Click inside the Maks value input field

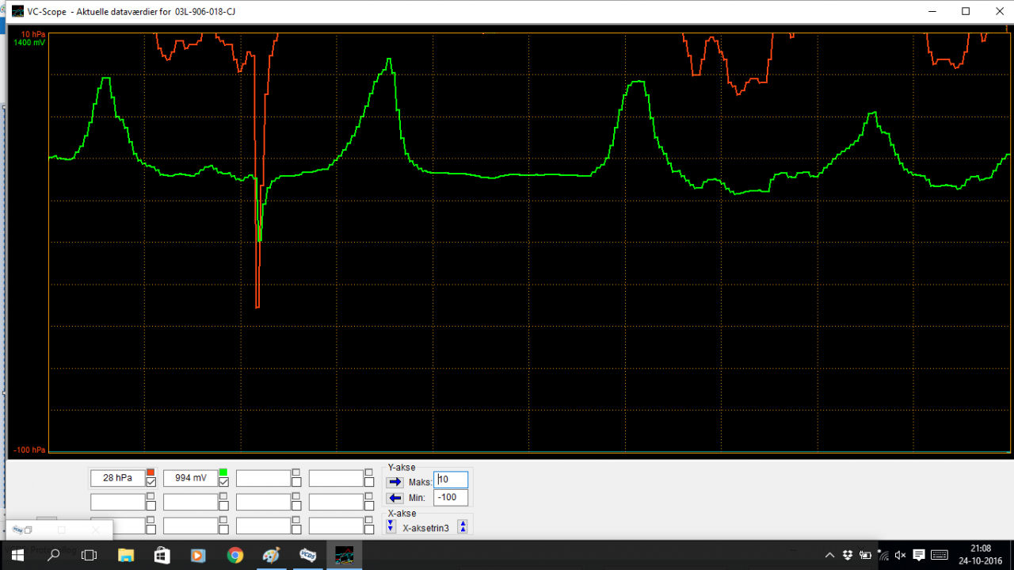[451, 480]
